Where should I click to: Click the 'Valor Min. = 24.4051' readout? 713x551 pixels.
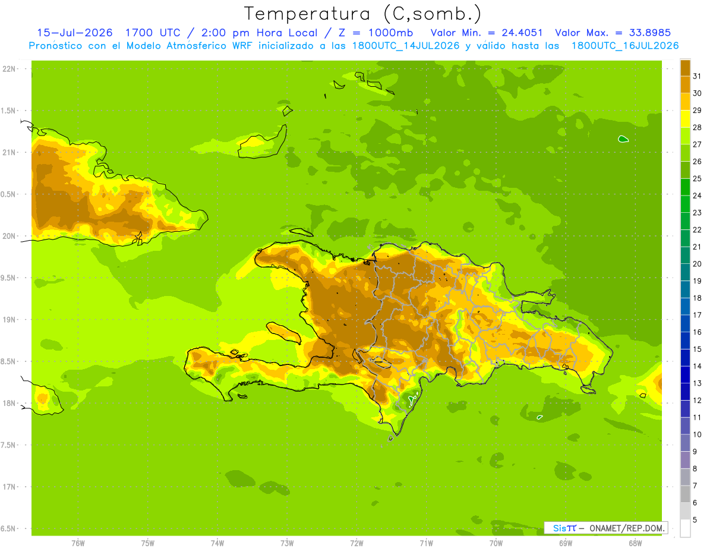(x=486, y=33)
